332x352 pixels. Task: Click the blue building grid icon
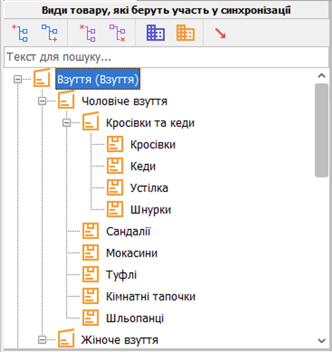156,33
